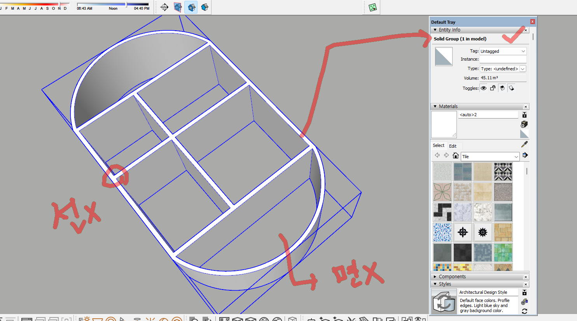Image resolution: width=577 pixels, height=321 pixels.
Task: Select the Section Plane tool
Action: [x=164, y=7]
